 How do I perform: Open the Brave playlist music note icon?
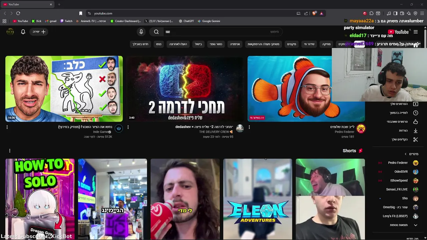(x=389, y=13)
